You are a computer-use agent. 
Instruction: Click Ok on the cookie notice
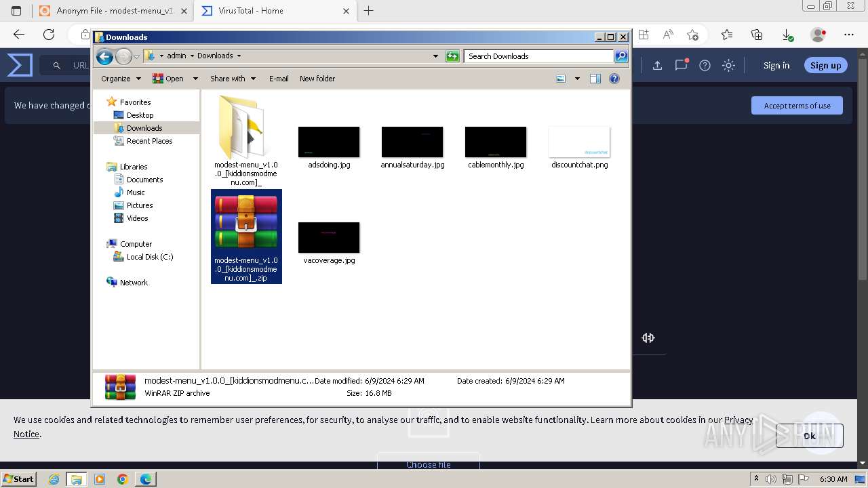pyautogui.click(x=810, y=436)
